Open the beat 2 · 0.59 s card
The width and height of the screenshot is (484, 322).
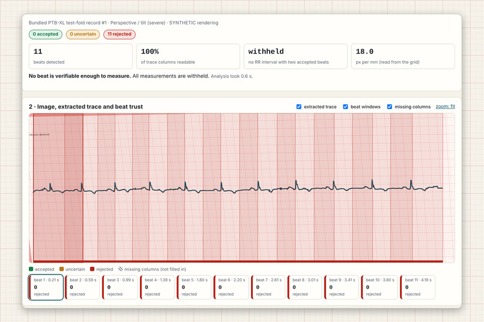pyautogui.click(x=83, y=287)
